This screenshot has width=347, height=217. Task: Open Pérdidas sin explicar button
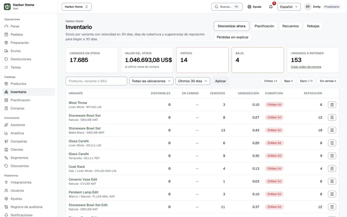coord(232,37)
